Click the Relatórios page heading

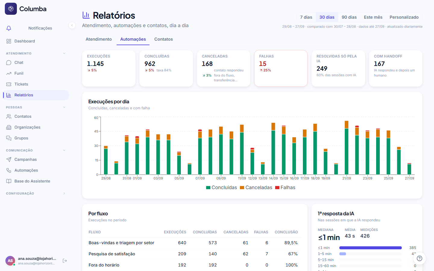pos(114,15)
